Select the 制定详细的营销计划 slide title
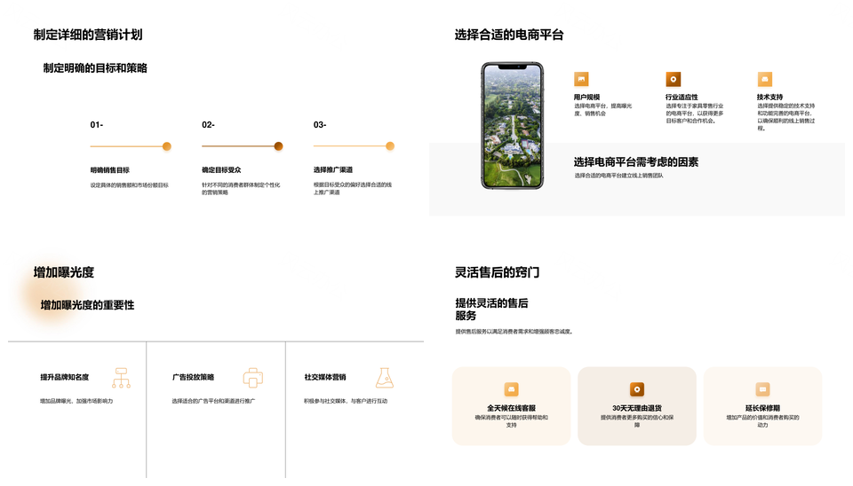The height and width of the screenshot is (486, 853). tap(88, 35)
